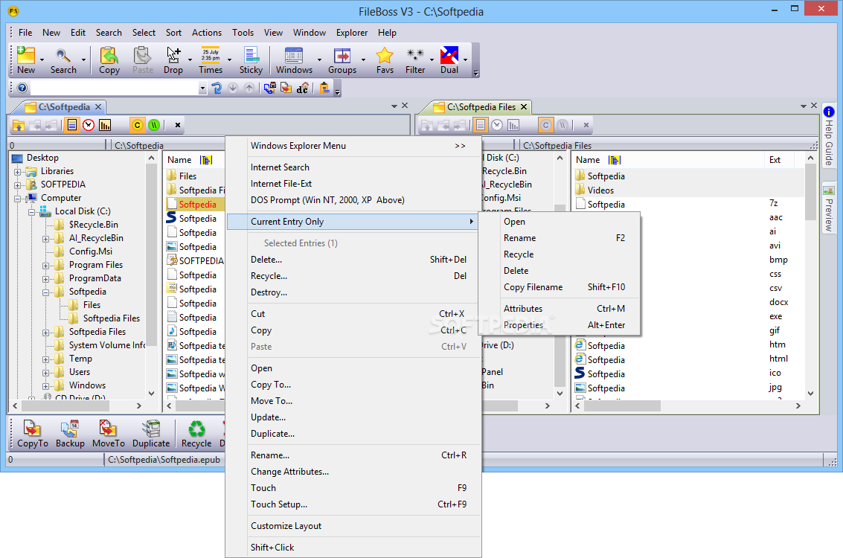Open the address box dropdown arrow

202,88
